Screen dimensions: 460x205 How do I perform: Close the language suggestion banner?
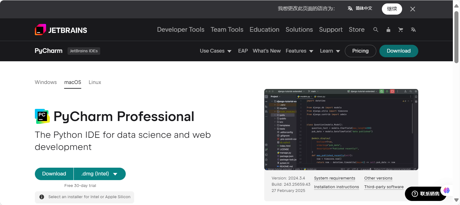pos(412,9)
